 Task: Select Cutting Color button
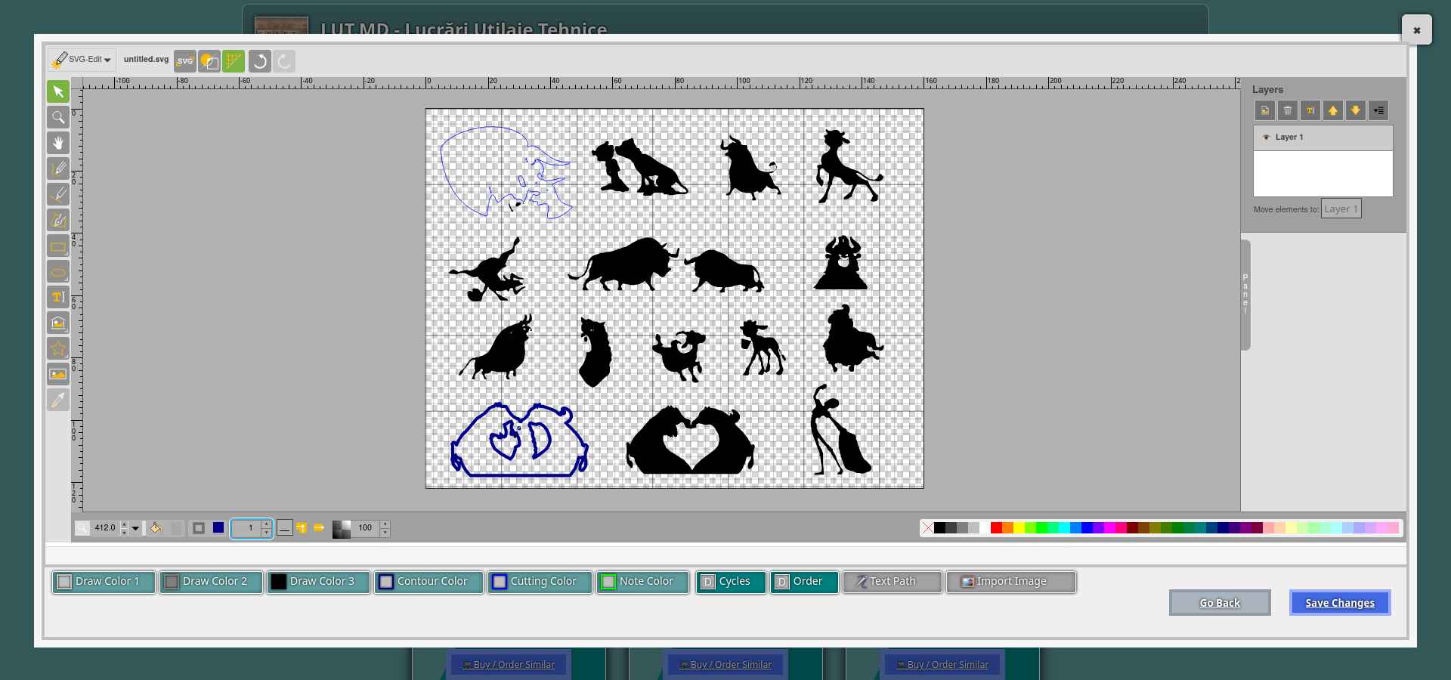tap(540, 582)
